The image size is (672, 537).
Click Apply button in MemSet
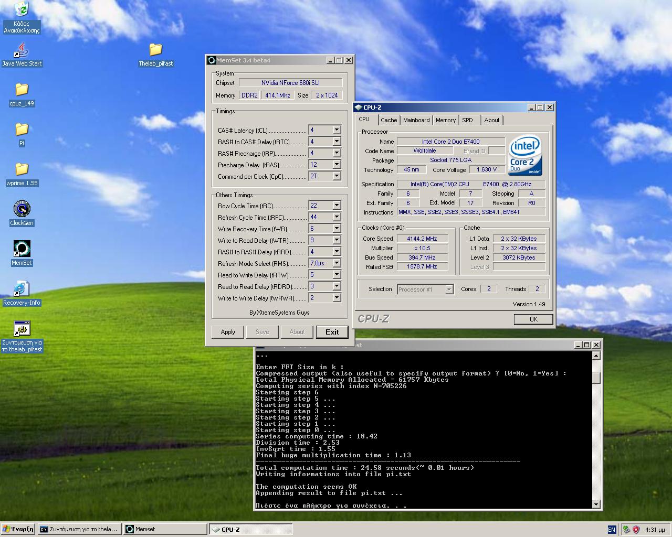coord(228,332)
